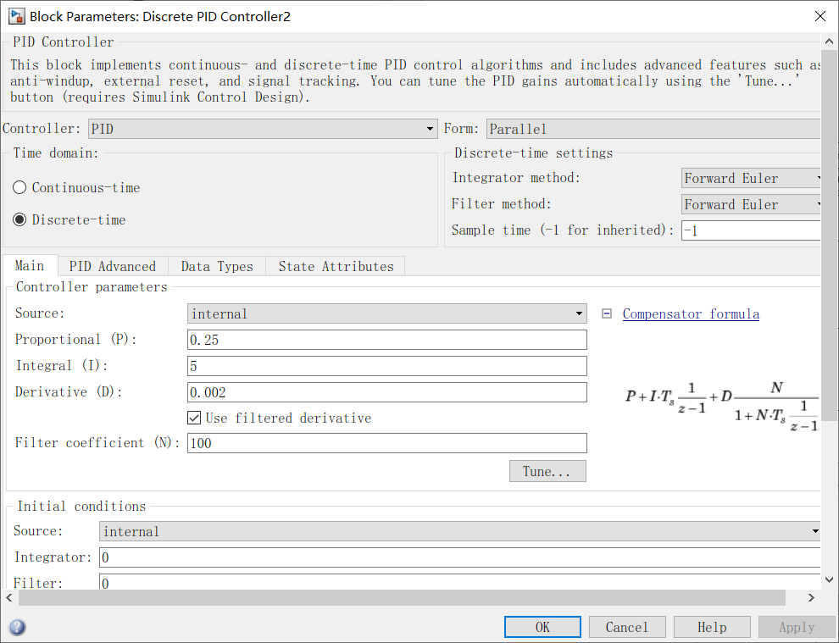Click the Cancel button
Screen dimensions: 839x643
[x=627, y=627]
